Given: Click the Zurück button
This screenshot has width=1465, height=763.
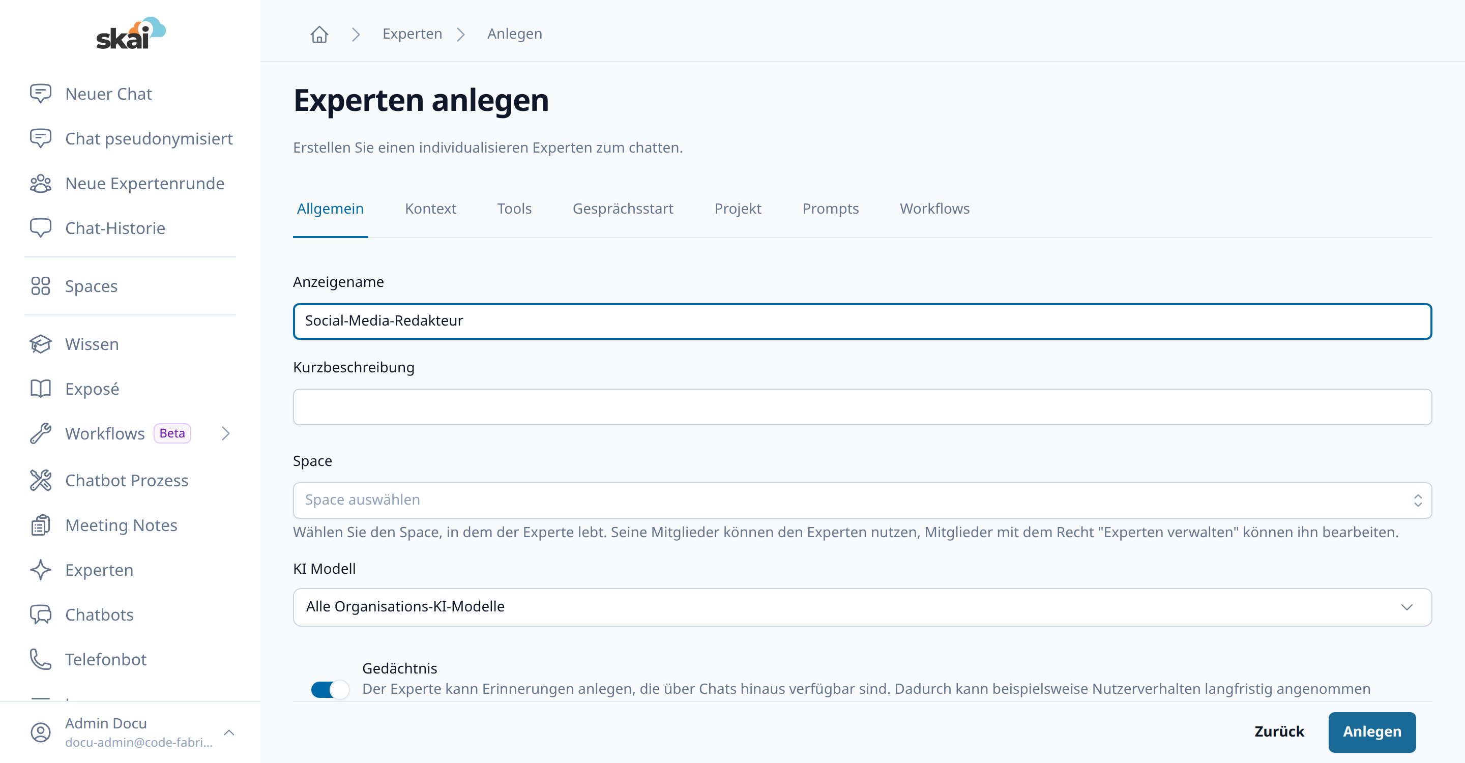Looking at the screenshot, I should (1279, 732).
